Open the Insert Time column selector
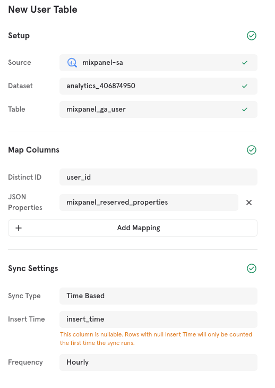 [158, 319]
